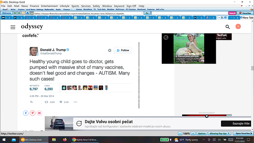Share the article on Facebook
This screenshot has height=143, width=254.
pos(26,113)
